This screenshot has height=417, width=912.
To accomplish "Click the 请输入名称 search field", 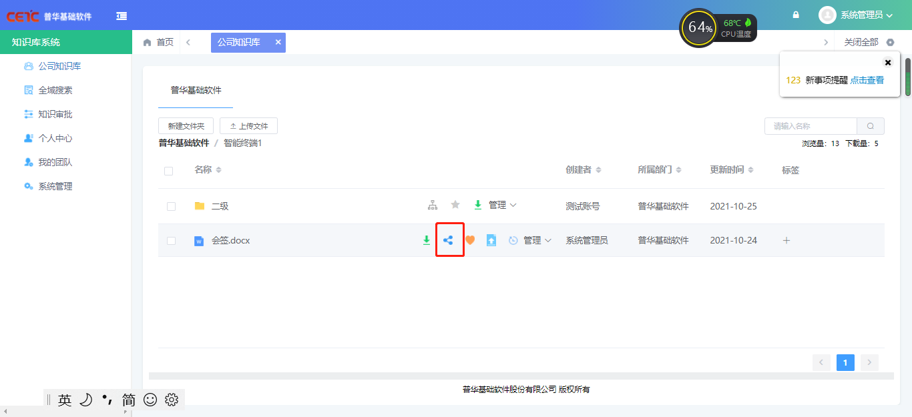I will [811, 126].
